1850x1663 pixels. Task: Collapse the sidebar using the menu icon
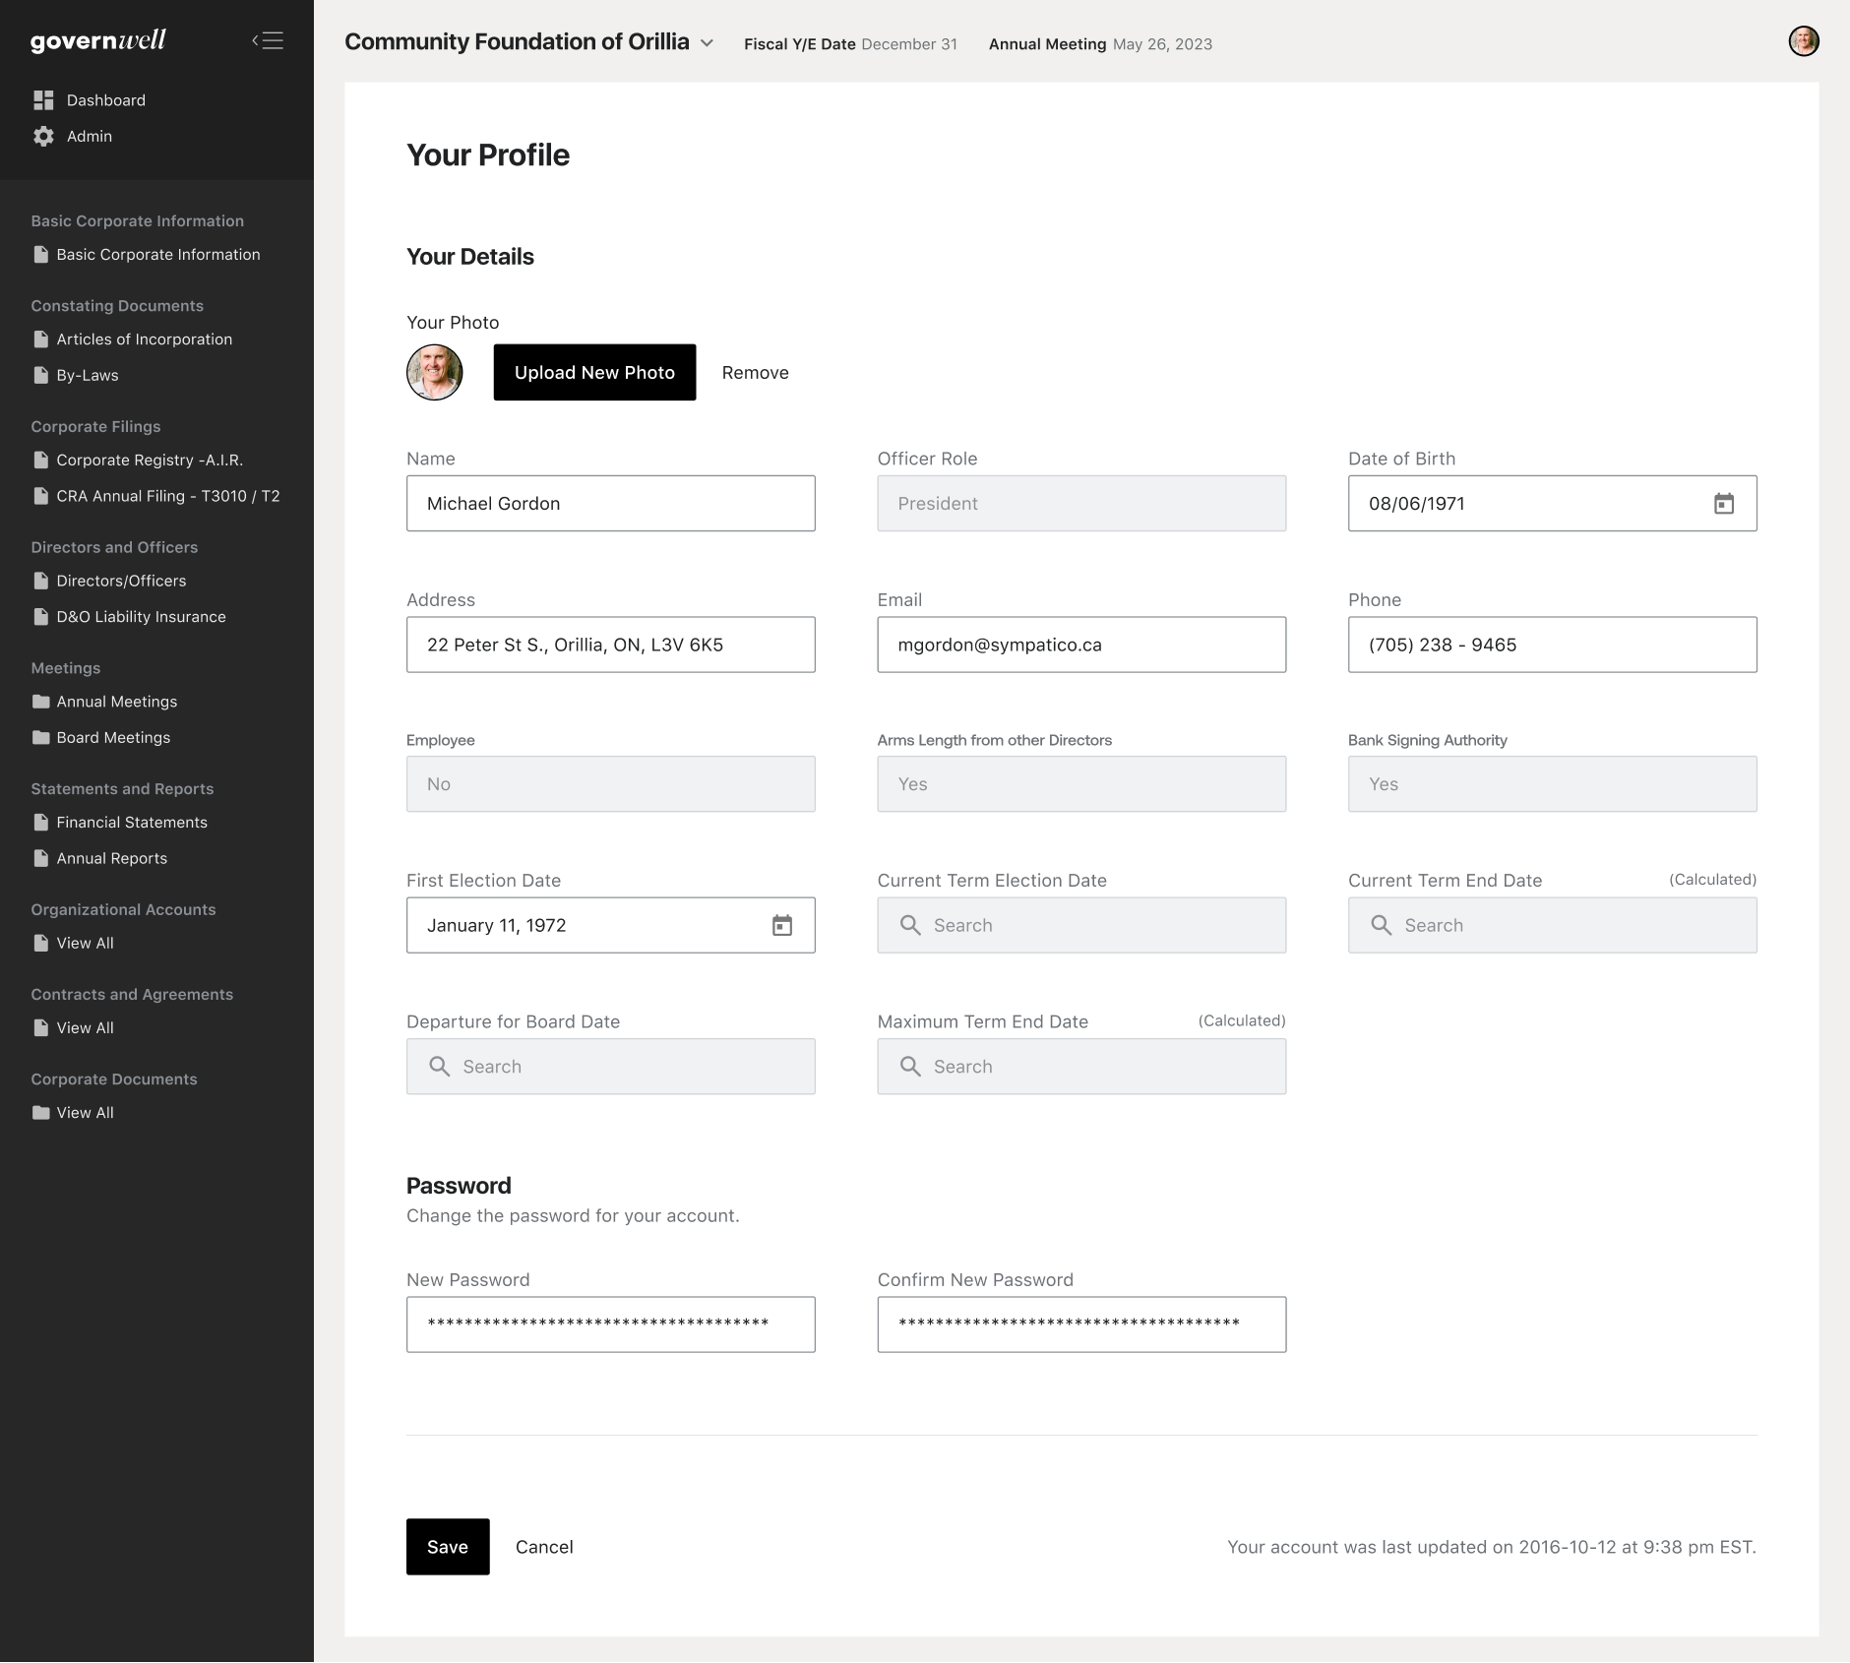pyautogui.click(x=268, y=40)
